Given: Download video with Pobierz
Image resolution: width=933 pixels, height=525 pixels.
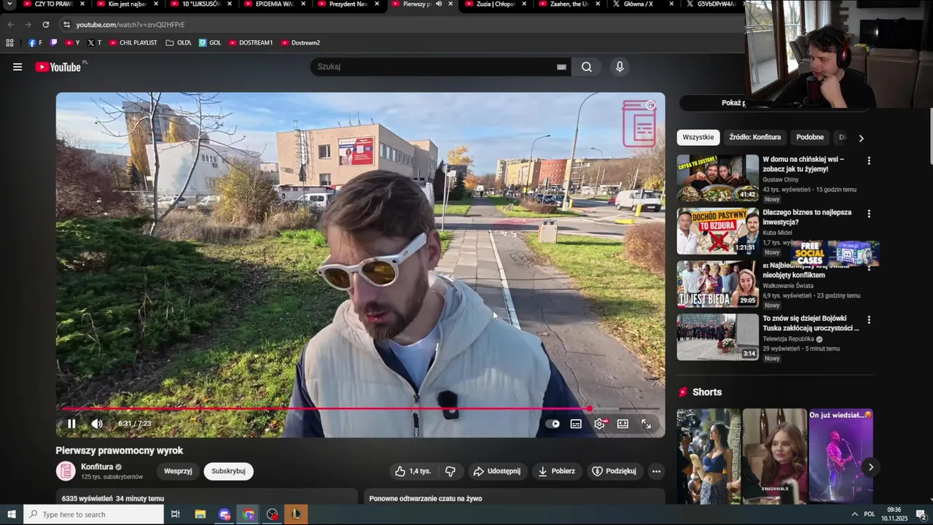Looking at the screenshot, I should [556, 471].
